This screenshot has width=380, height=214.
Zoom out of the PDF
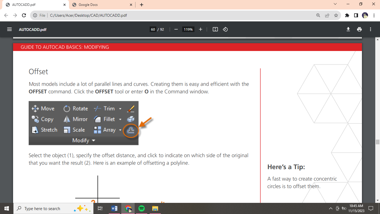pyautogui.click(x=176, y=29)
